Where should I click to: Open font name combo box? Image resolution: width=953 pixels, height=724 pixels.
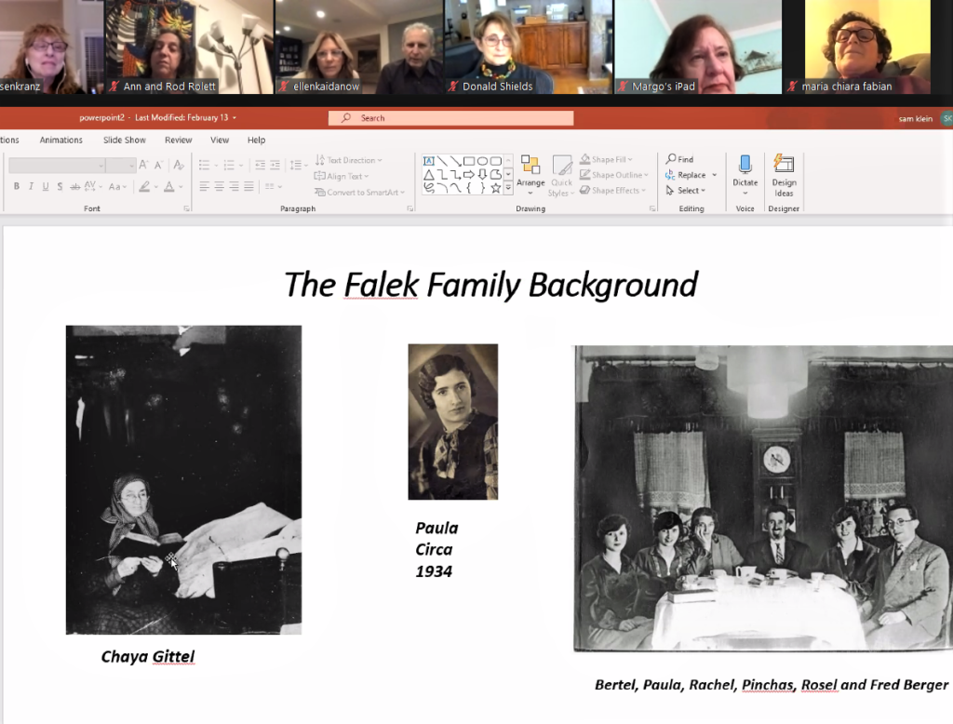pyautogui.click(x=57, y=165)
